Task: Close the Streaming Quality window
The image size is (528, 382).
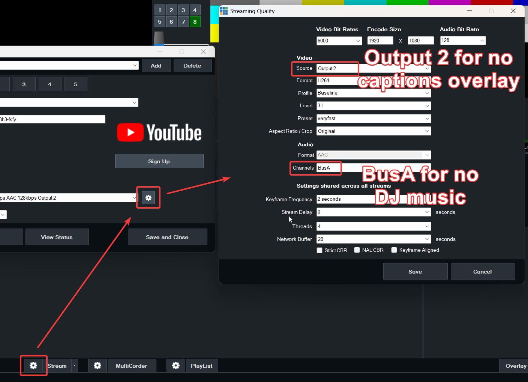Action: [x=513, y=11]
